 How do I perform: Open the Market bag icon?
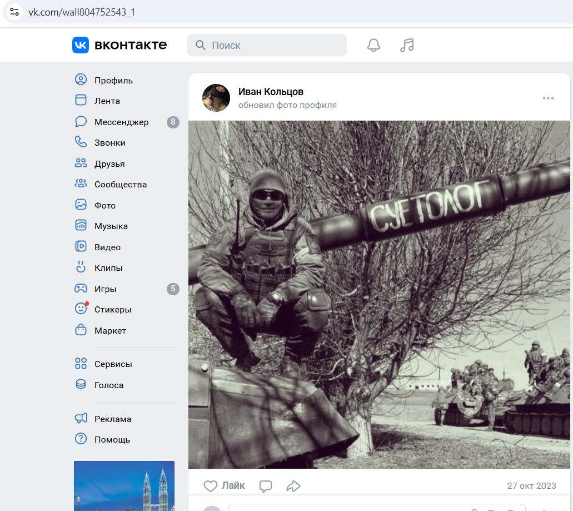pyautogui.click(x=81, y=330)
